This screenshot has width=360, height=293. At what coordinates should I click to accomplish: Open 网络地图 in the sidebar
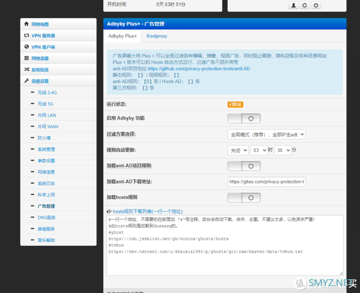click(x=40, y=24)
